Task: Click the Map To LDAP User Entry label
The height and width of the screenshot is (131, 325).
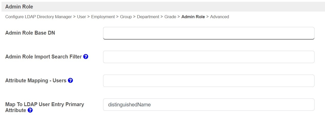Action: point(44,105)
